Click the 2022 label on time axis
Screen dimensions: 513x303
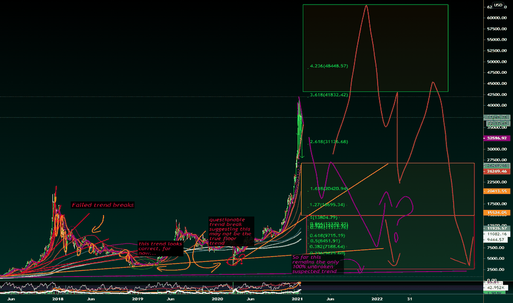click(377, 299)
